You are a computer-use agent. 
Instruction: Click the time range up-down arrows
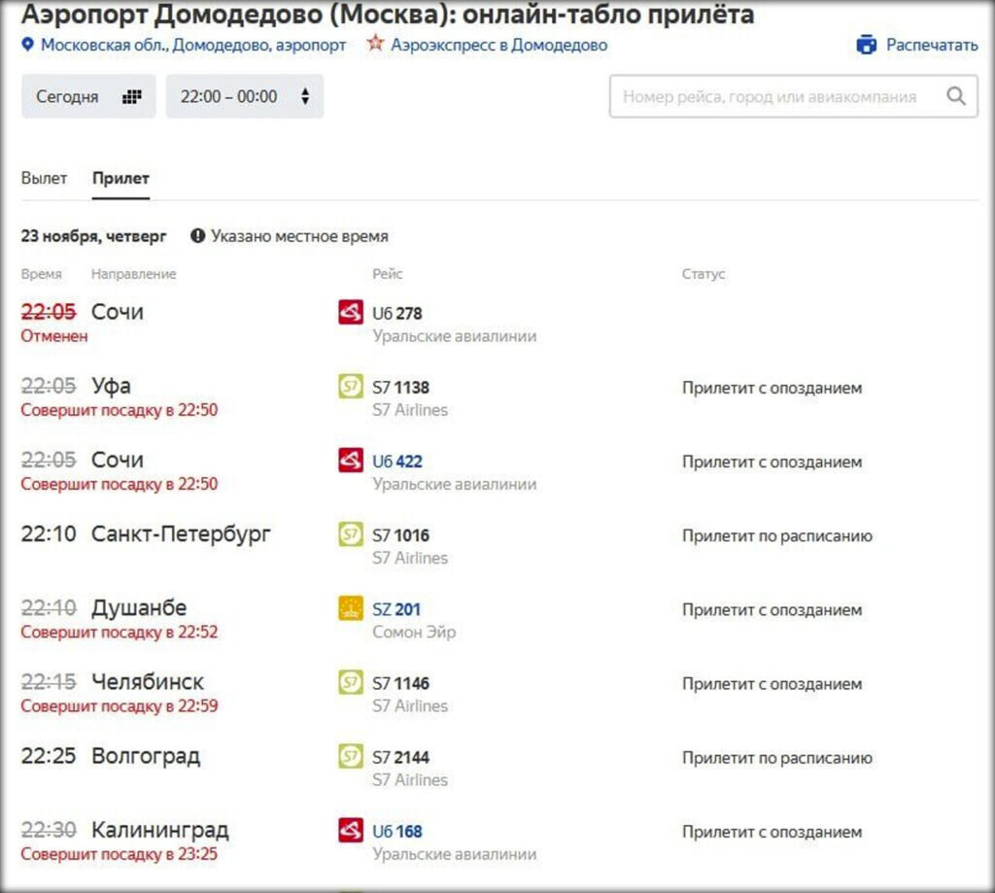tap(305, 96)
